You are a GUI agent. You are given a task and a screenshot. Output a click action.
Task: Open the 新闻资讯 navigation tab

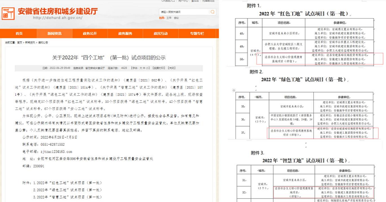(55, 34)
